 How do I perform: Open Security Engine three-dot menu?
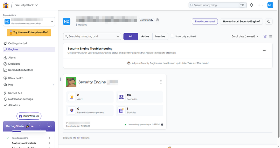pos(161,82)
